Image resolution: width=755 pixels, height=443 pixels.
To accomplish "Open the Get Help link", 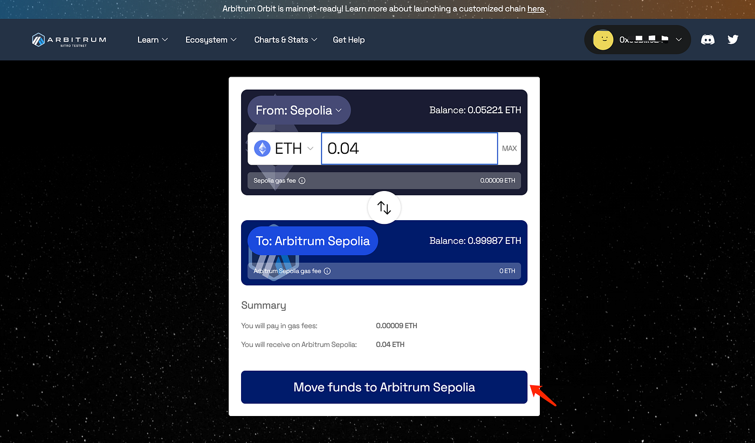I will (349, 40).
